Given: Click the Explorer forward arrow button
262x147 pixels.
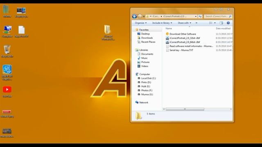Looking at the screenshot, I should click(140, 16).
